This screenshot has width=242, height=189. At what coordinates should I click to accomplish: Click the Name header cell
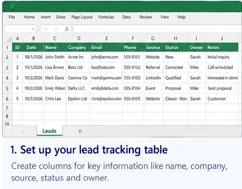55,47
